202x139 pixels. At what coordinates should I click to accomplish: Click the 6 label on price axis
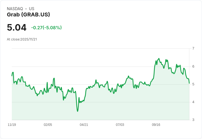click(193, 66)
